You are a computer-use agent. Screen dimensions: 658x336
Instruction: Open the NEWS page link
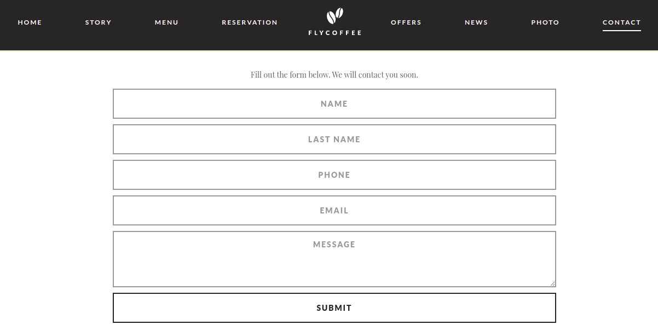[x=476, y=22]
